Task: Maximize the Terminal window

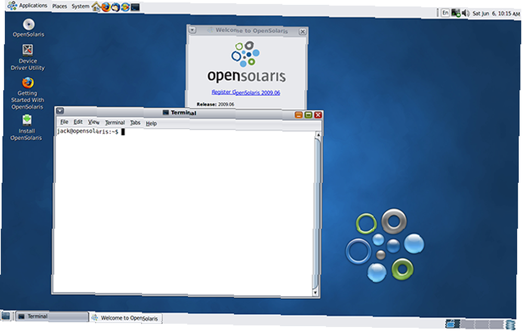Action: (x=309, y=115)
